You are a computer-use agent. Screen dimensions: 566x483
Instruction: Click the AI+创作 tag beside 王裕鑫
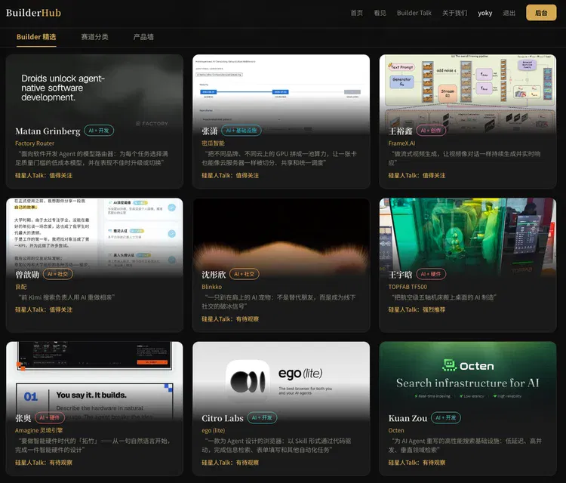pos(431,131)
